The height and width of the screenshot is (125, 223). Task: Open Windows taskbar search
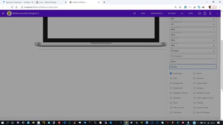pos(8,123)
